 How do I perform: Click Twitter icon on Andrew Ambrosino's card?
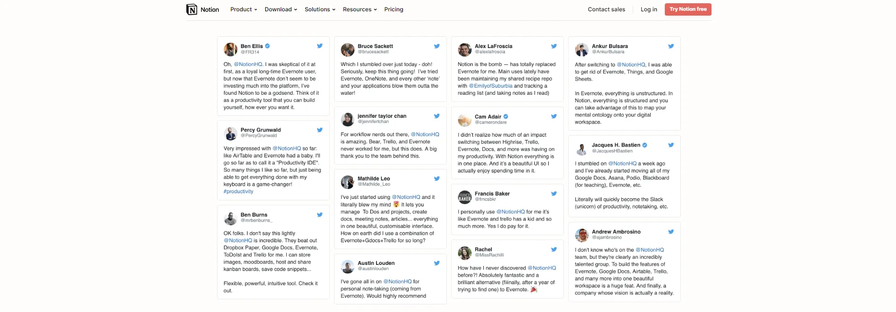point(670,232)
